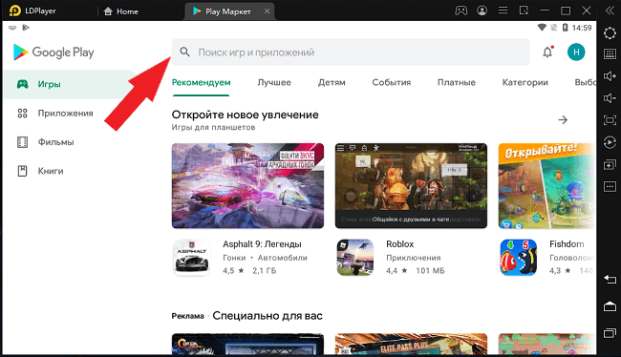The width and height of the screenshot is (621, 357).
Task: Click volume up icon
Action: [x=610, y=76]
